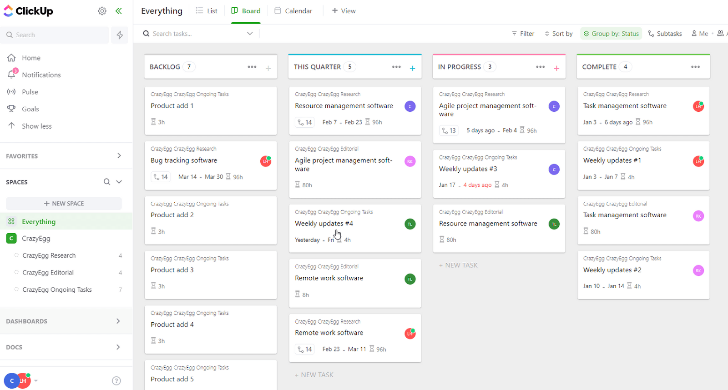The height and width of the screenshot is (390, 728).
Task: Click the LH avatar on Bug tracking software
Action: [266, 161]
